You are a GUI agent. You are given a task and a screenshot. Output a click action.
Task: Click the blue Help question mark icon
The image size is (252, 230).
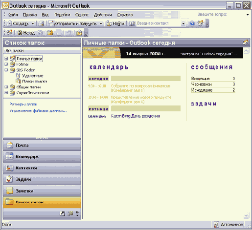coord(192,23)
